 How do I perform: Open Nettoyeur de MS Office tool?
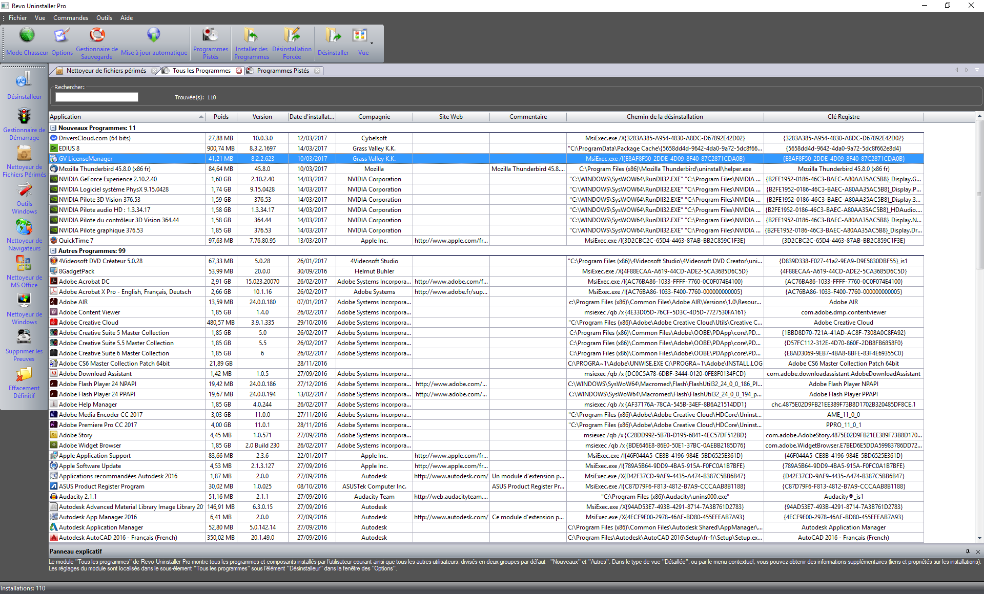pos(24,272)
